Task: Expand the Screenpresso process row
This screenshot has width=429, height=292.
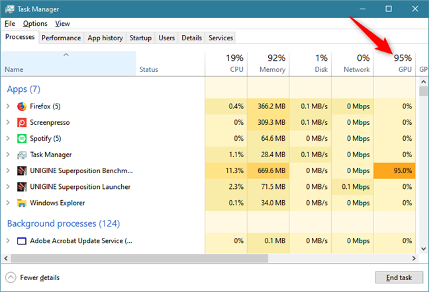Action: (x=8, y=122)
